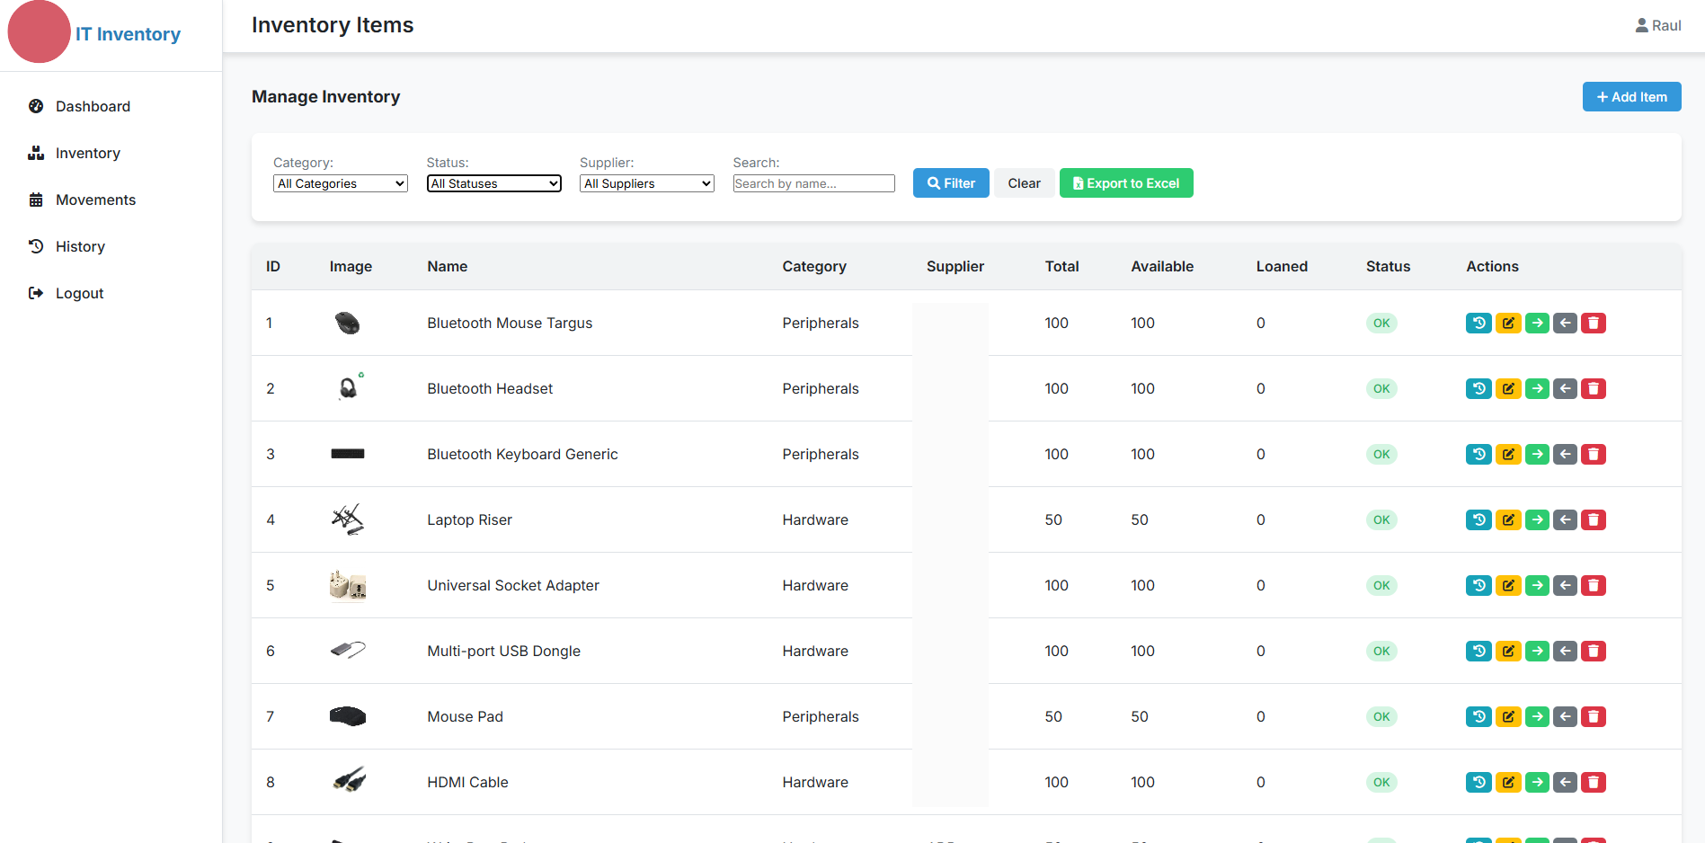
Task: Click green loan arrow for Bluetooth Keyboard Generic
Action: pos(1537,454)
